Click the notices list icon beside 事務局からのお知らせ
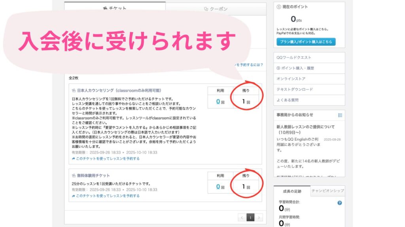 tap(340, 115)
